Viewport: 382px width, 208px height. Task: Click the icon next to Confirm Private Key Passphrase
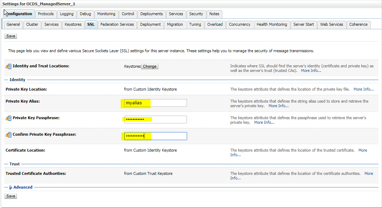8,135
